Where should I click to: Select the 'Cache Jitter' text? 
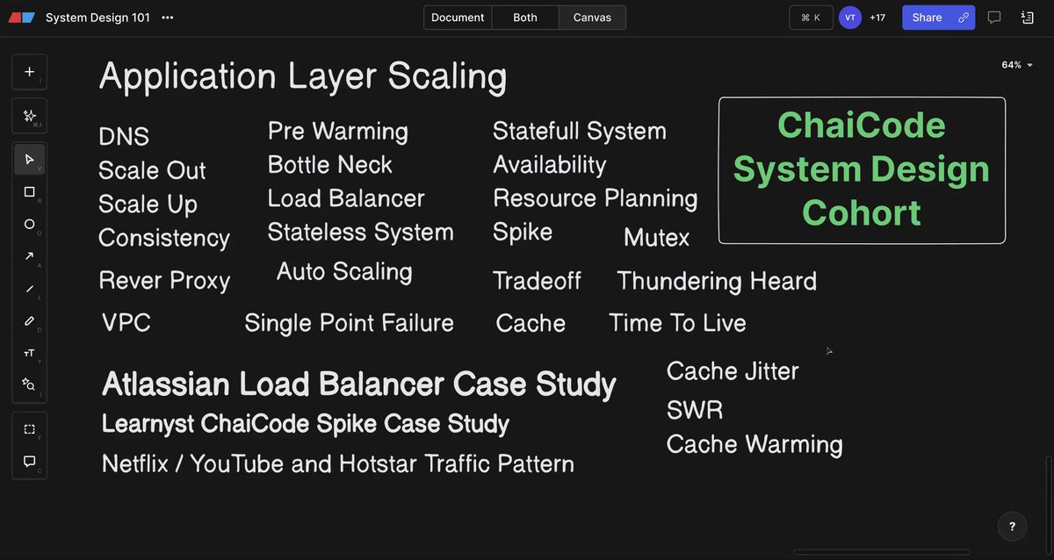[733, 371]
